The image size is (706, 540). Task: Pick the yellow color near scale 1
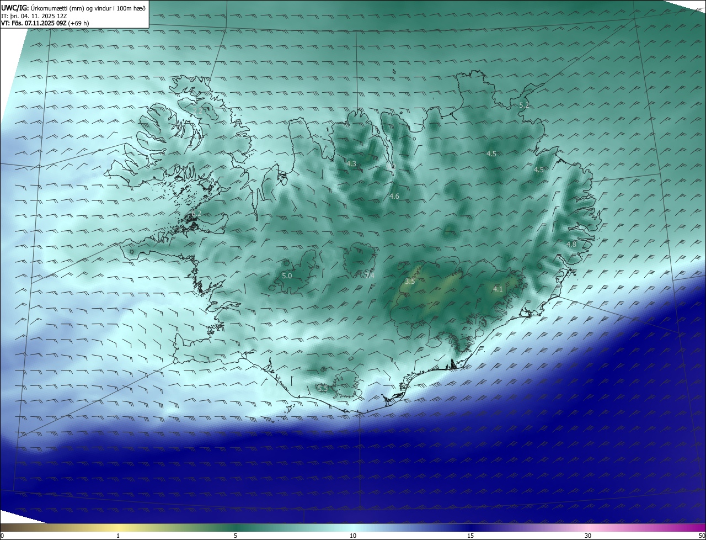(118, 527)
